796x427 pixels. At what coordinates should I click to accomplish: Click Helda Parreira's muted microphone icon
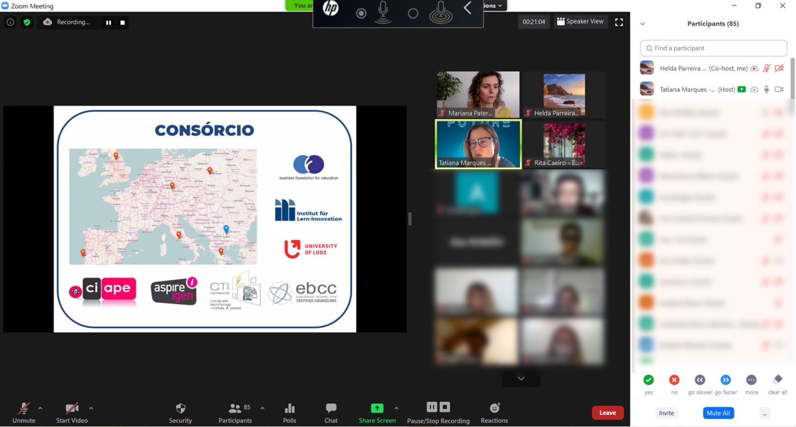tap(767, 68)
